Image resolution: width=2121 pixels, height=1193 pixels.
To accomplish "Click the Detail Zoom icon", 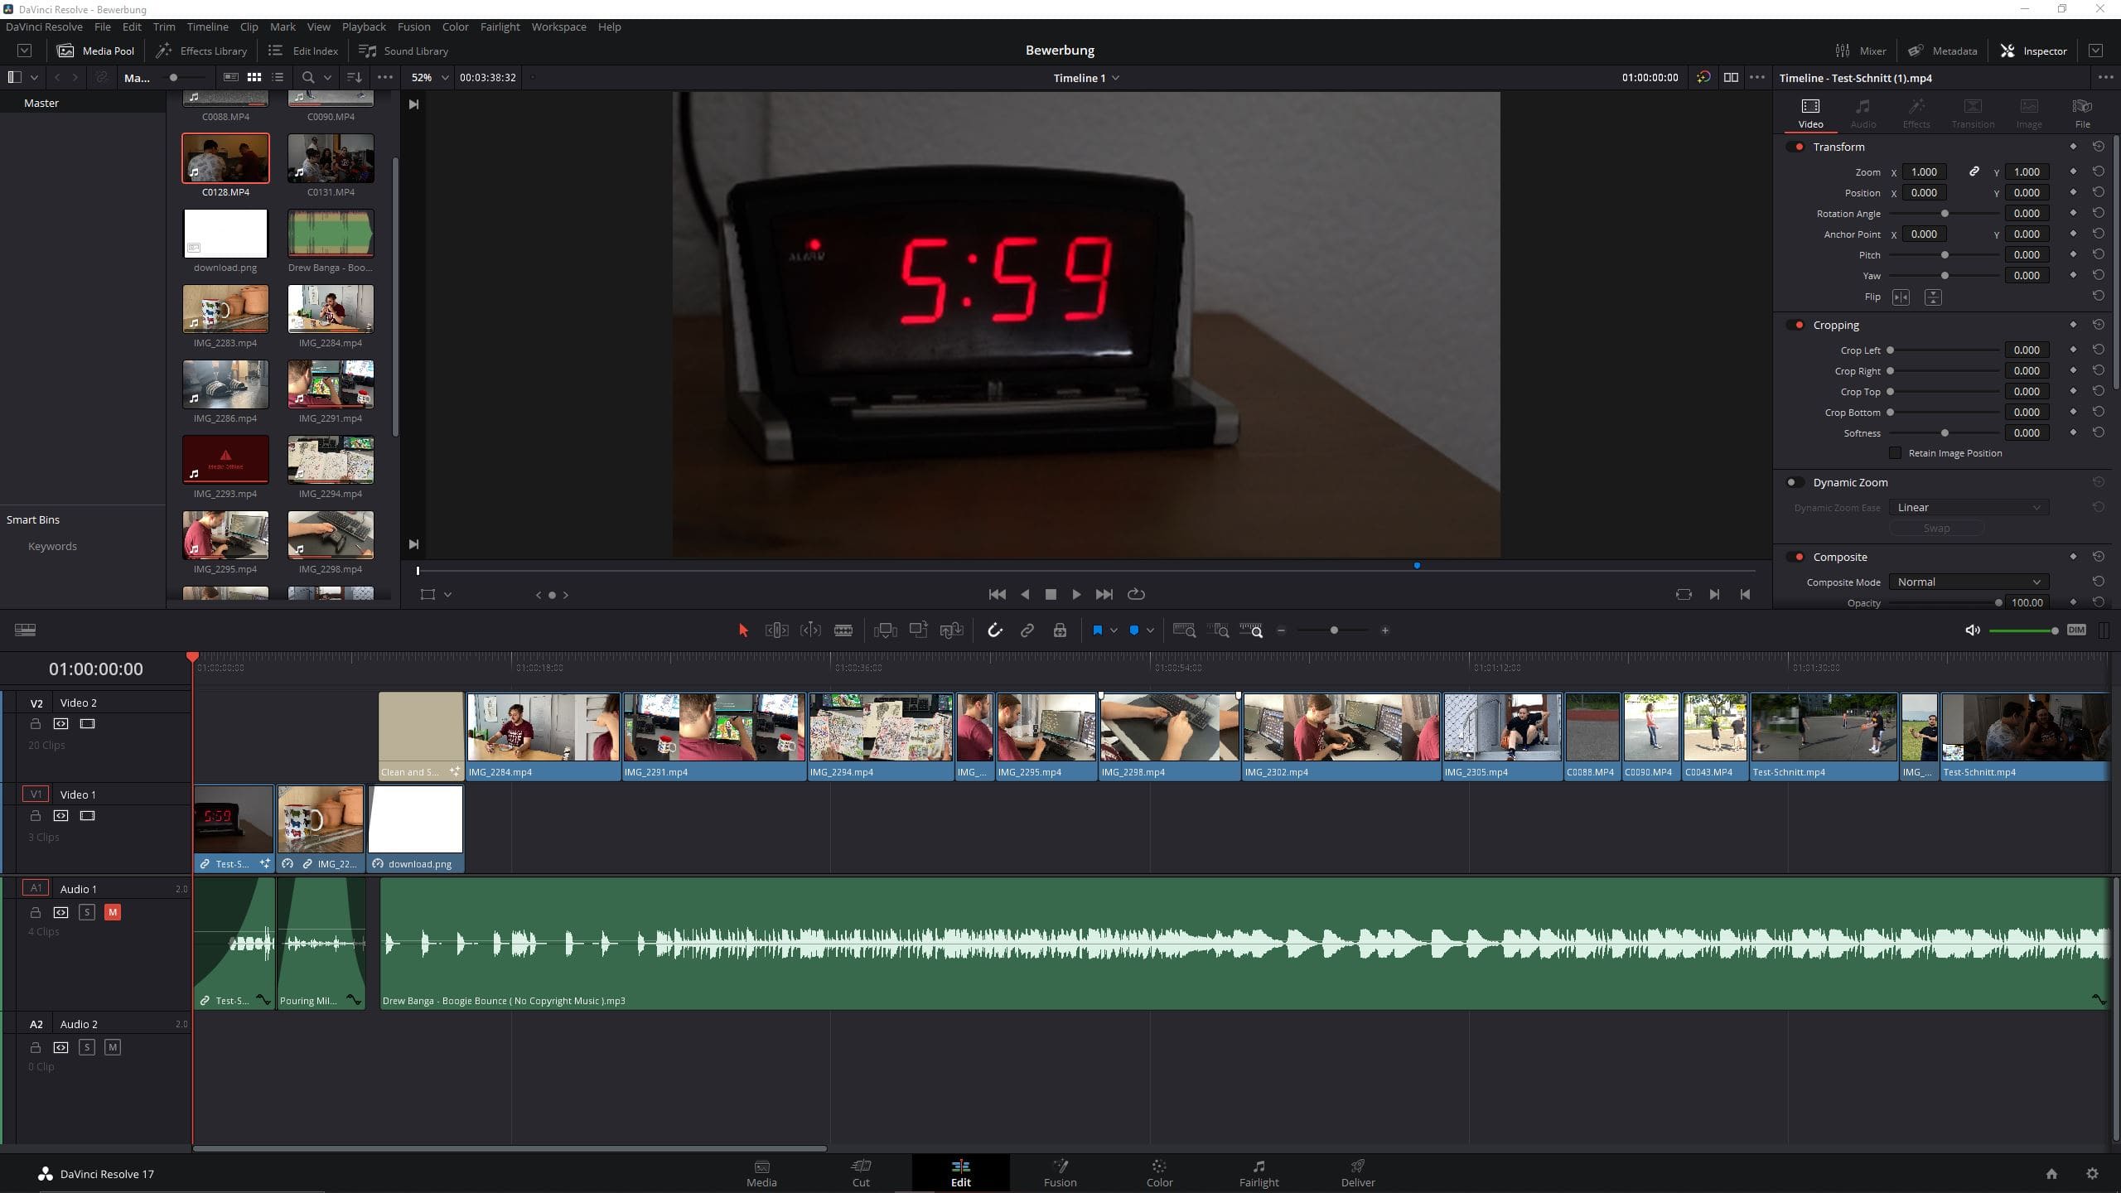I will 1218,630.
